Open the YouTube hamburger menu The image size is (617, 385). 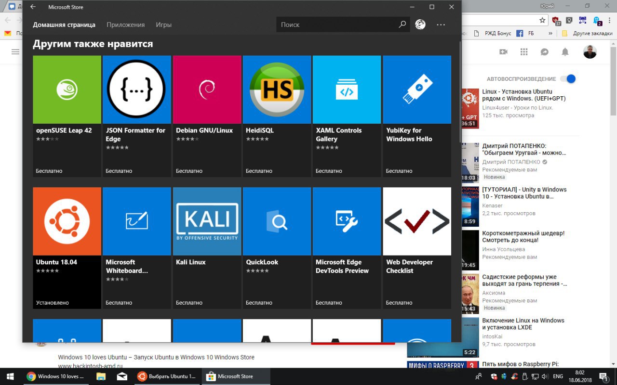click(x=15, y=52)
